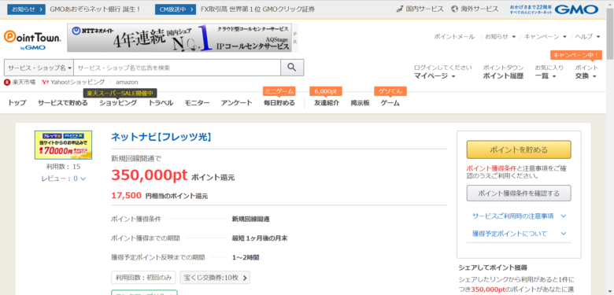Screen dimensions: 614x295
Task: Expand 獲得予定ポイントについて
Action: coord(520,234)
